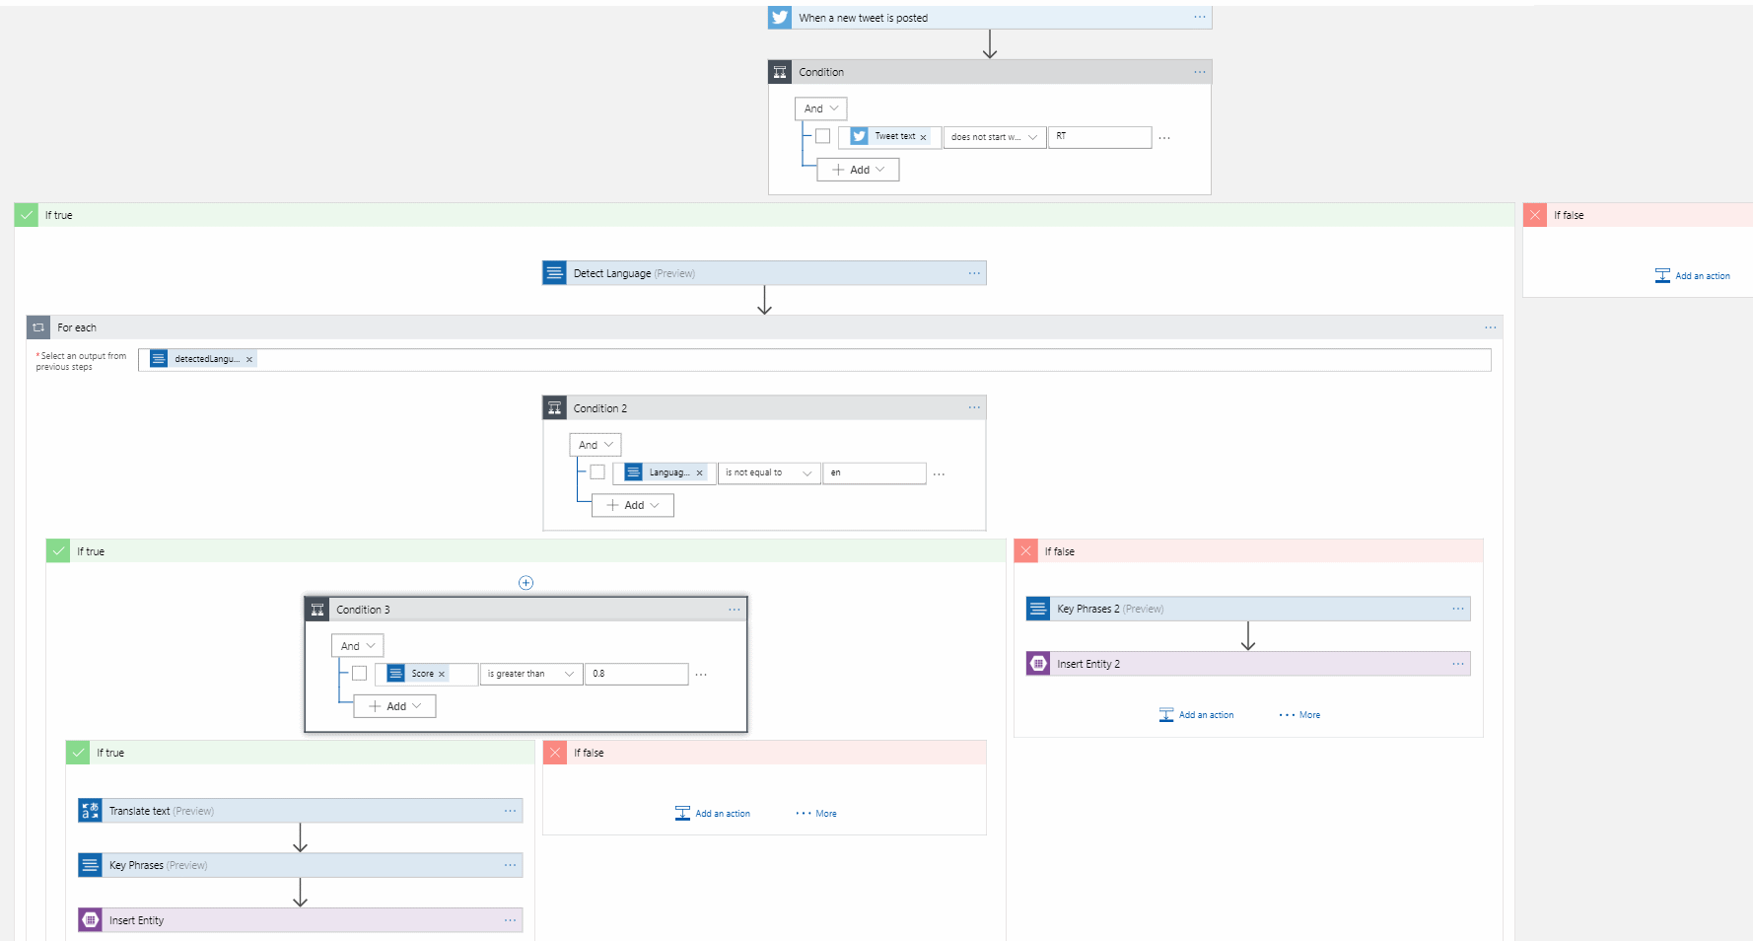Click 'Add an action' in Condition 3 If false

[713, 814]
